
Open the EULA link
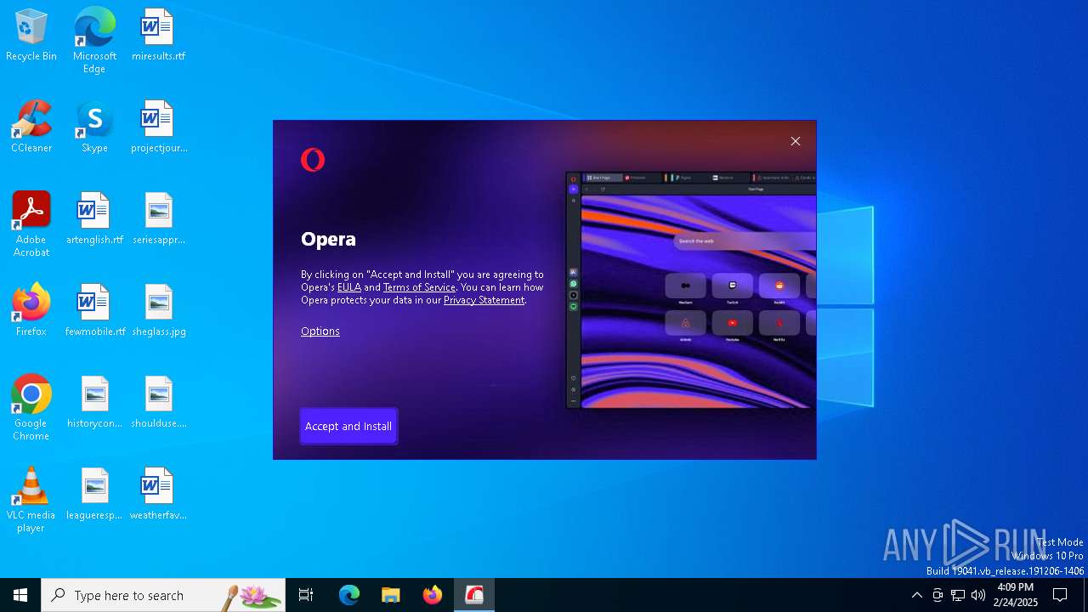(349, 287)
